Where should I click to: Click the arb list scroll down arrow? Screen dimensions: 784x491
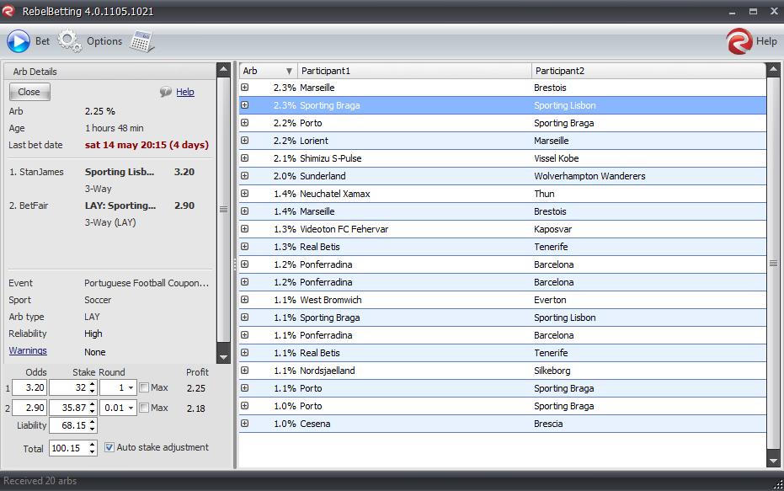(x=773, y=461)
